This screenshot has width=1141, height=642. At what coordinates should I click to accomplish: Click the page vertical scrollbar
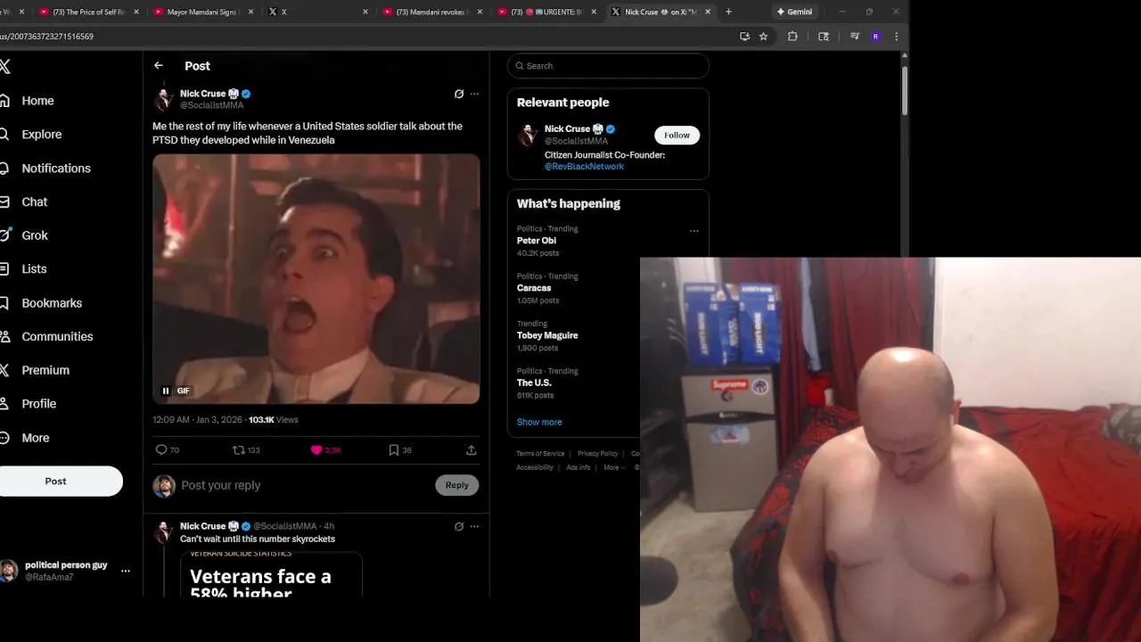[904, 89]
